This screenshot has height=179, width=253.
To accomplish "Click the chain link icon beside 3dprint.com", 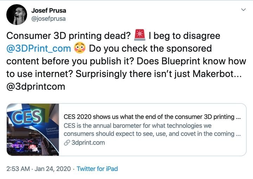I will (66, 143).
